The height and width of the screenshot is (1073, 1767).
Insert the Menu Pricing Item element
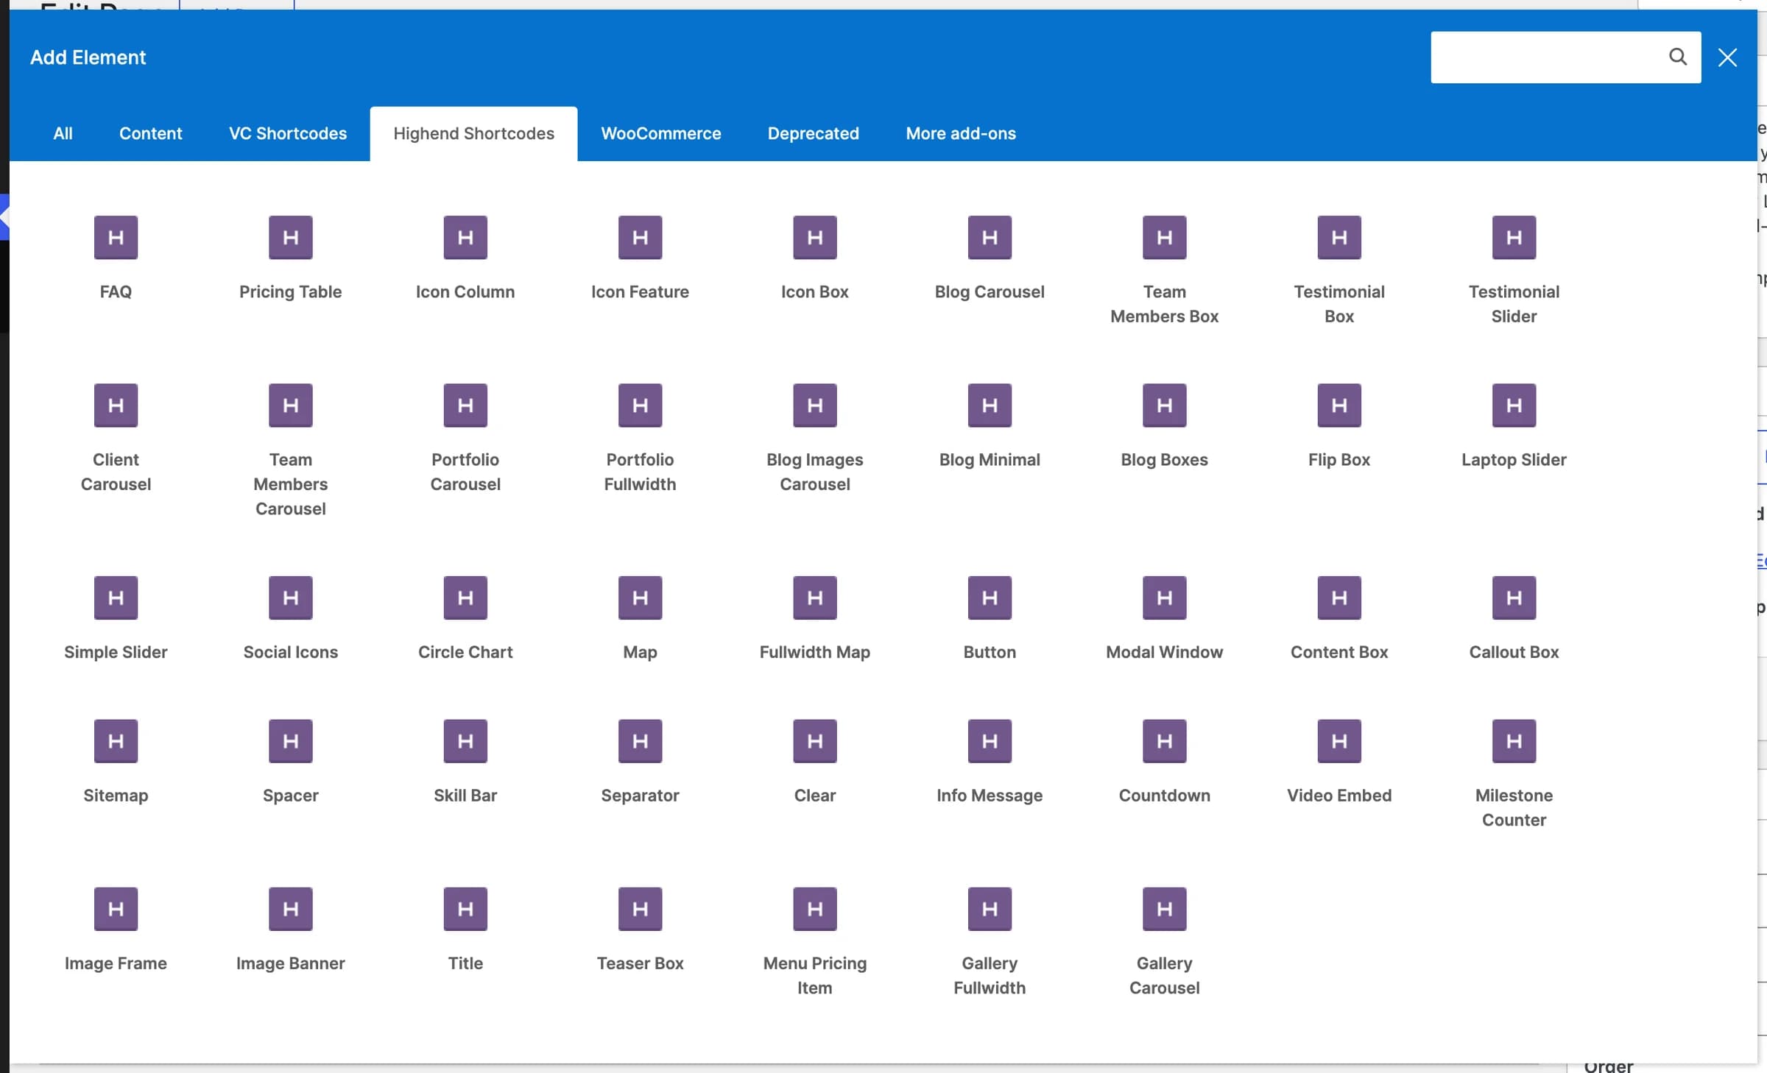click(815, 941)
